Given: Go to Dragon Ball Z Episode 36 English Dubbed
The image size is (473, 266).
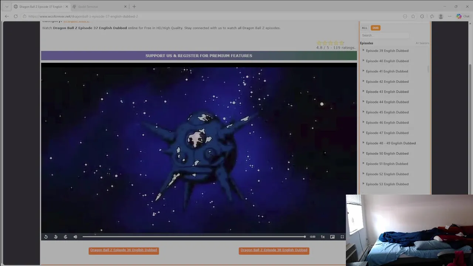Looking at the screenshot, I should 124,250.
